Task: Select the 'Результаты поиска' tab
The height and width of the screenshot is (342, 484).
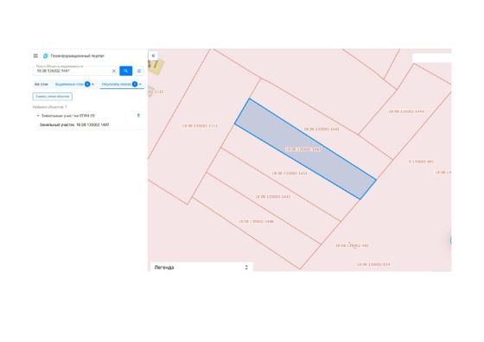Action: pyautogui.click(x=117, y=84)
